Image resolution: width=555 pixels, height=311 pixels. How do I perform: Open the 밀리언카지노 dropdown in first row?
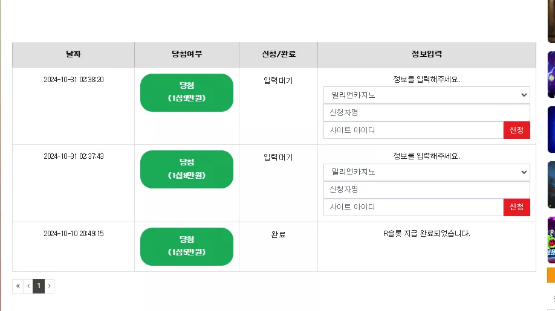pos(426,95)
